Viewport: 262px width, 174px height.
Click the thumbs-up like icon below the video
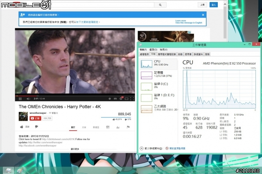pos(22,127)
